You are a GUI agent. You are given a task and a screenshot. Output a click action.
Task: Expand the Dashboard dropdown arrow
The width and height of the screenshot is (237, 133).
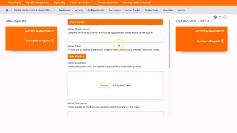click(x=72, y=10)
